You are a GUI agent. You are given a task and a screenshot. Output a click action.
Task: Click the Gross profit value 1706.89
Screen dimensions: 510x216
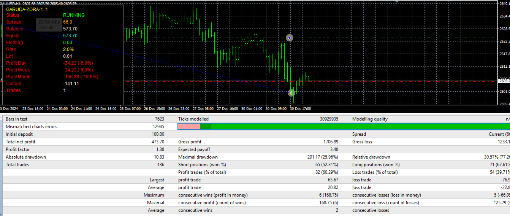click(x=331, y=142)
